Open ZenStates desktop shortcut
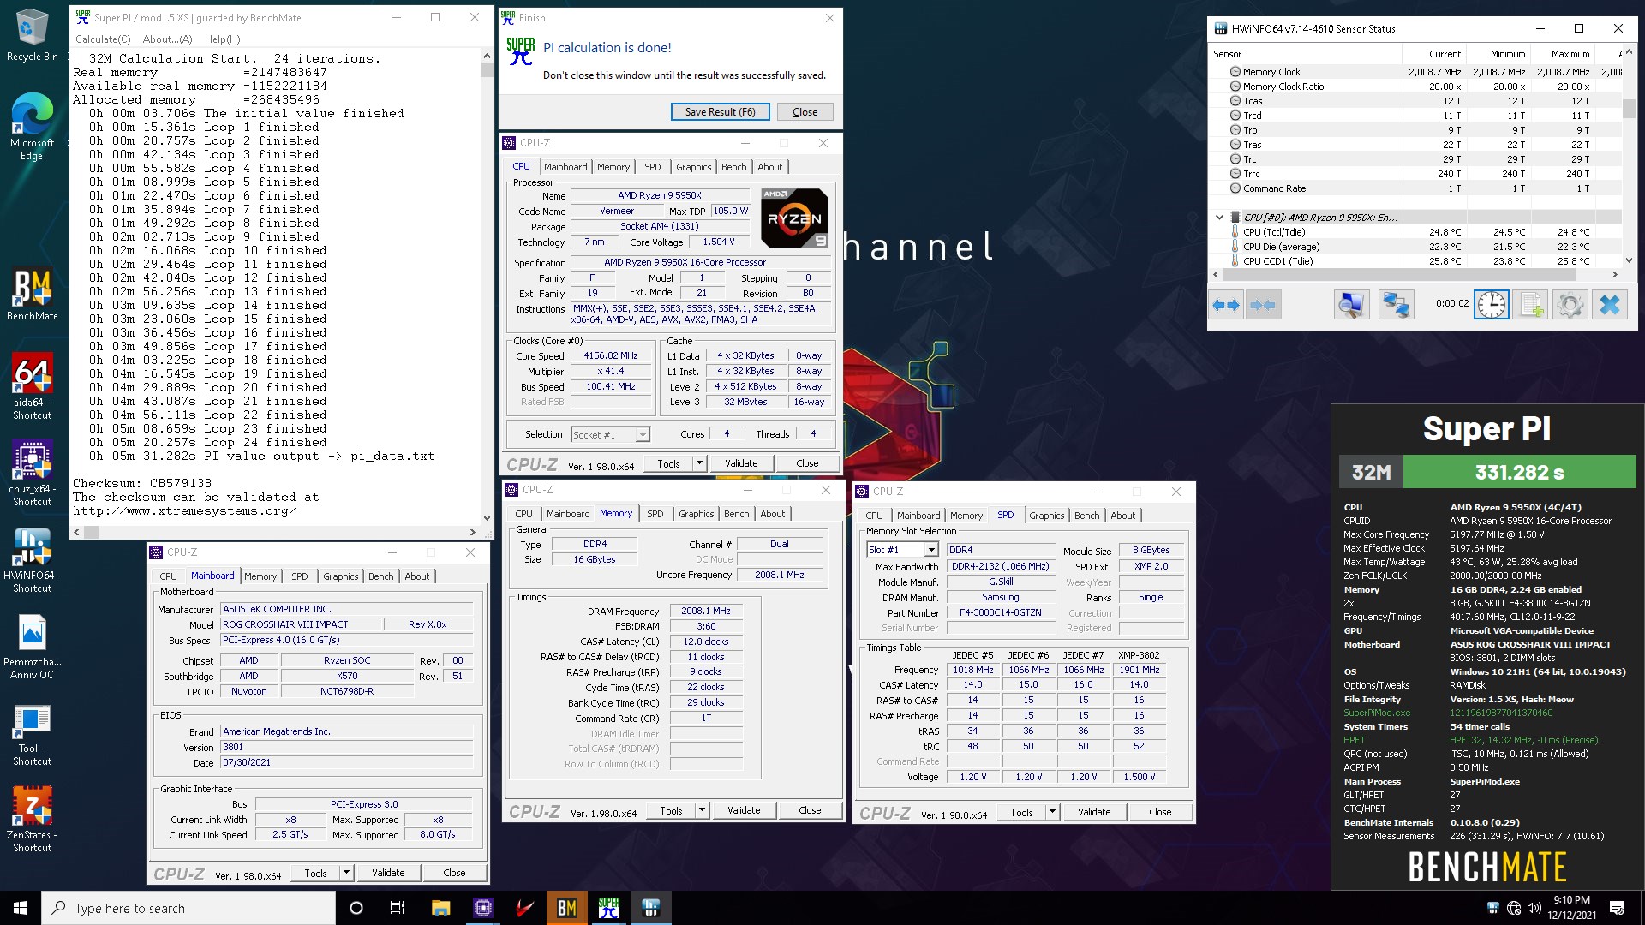Image resolution: width=1645 pixels, height=925 pixels. [x=33, y=820]
